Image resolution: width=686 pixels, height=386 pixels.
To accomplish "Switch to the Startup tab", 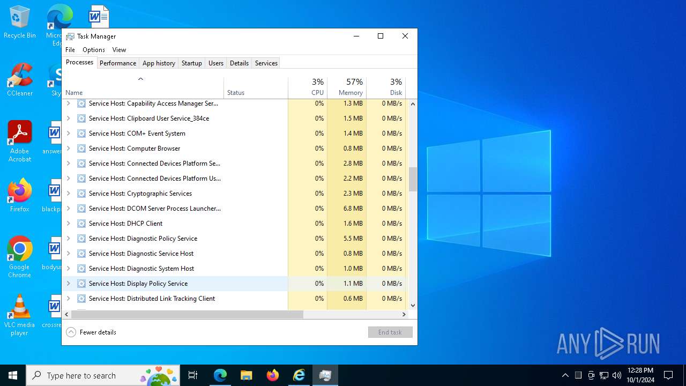I will 191,63.
